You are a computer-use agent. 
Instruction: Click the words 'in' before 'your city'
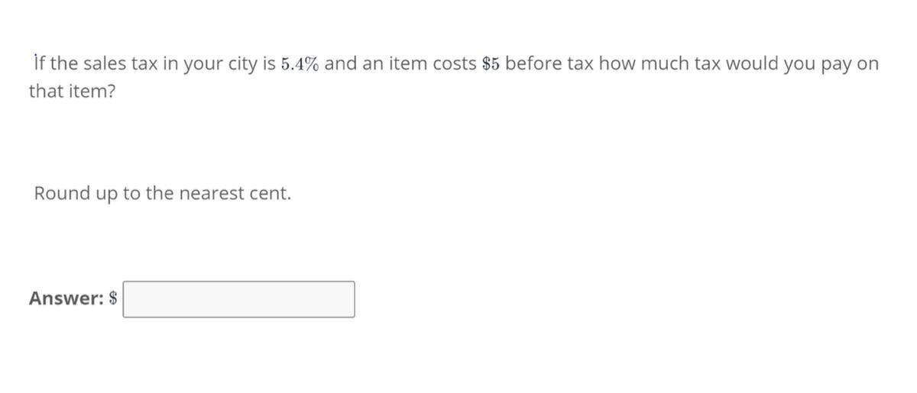click(x=170, y=64)
